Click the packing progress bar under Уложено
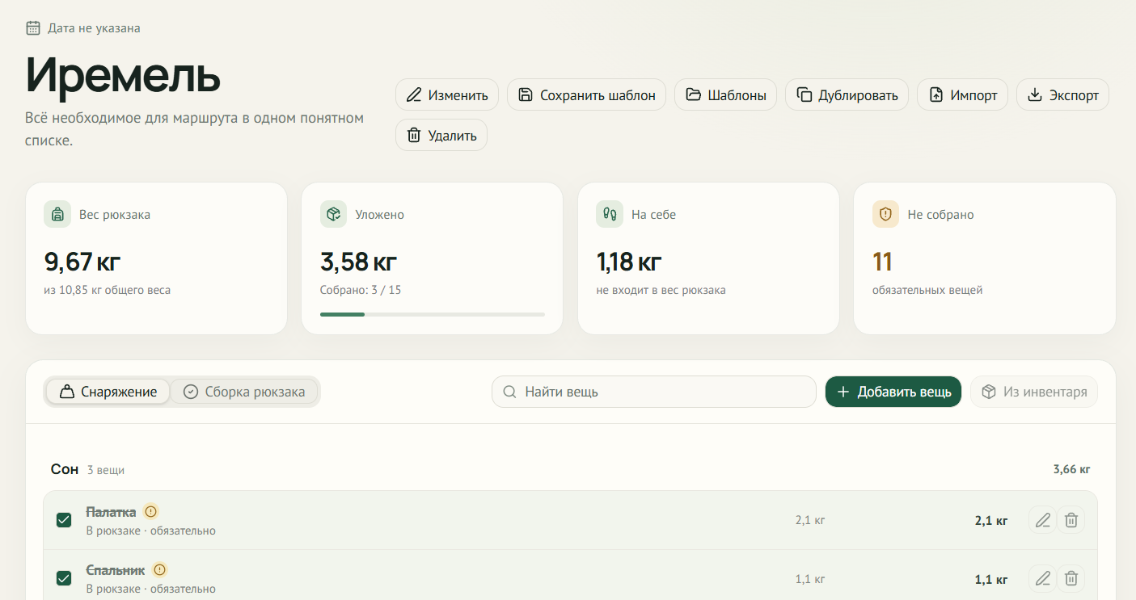This screenshot has width=1136, height=600. click(x=433, y=314)
